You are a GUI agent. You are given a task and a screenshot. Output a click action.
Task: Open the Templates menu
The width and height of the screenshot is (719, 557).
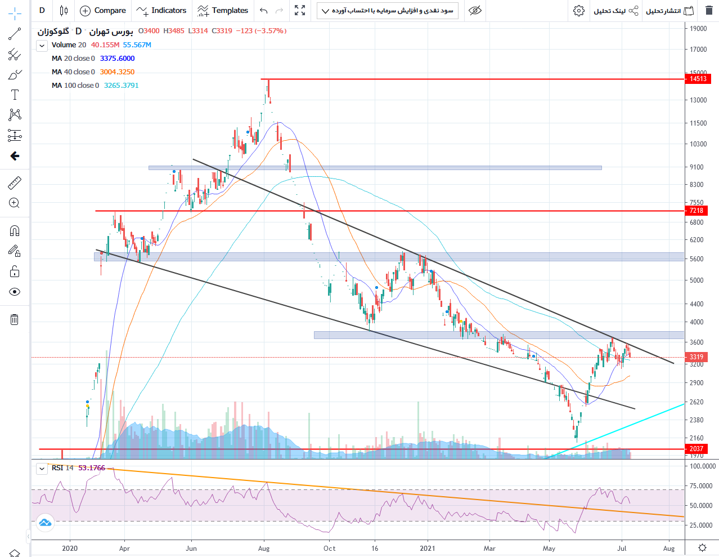223,11
